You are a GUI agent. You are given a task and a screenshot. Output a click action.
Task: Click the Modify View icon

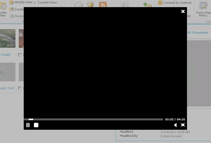(x=12, y=2)
